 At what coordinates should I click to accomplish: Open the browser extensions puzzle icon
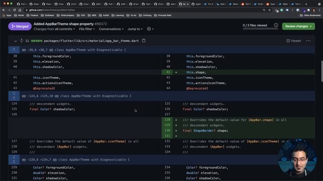click(x=308, y=10)
